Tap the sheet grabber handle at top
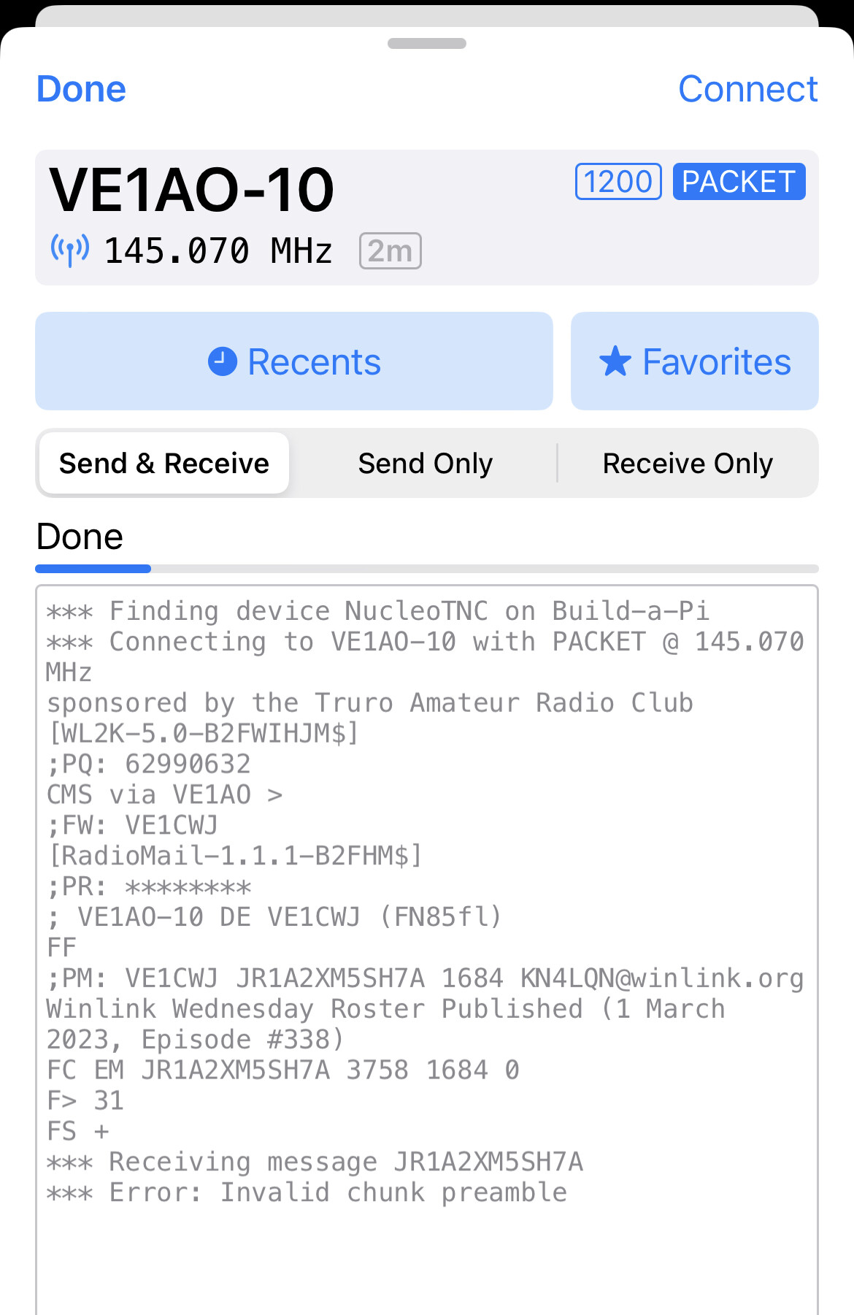Screen dimensions: 854x1315 click(427, 44)
